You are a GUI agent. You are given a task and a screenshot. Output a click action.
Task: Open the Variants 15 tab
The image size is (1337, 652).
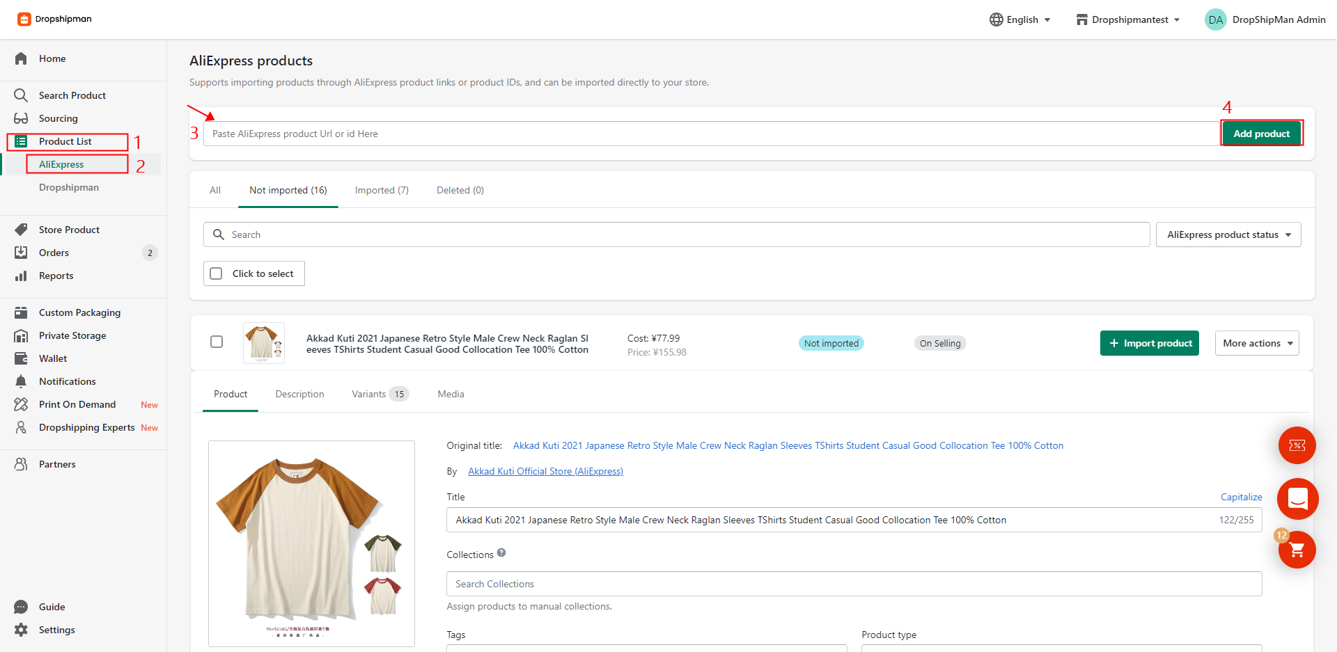[380, 394]
